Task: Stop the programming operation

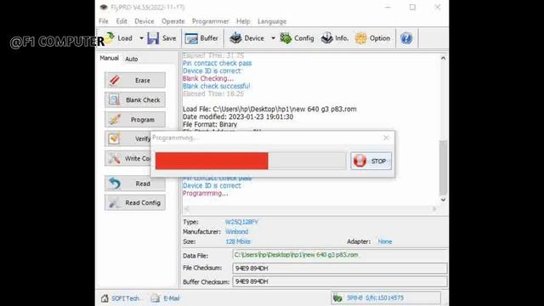Action: click(x=371, y=161)
